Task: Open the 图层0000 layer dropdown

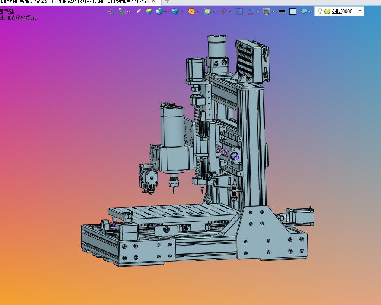Action: [x=360, y=11]
